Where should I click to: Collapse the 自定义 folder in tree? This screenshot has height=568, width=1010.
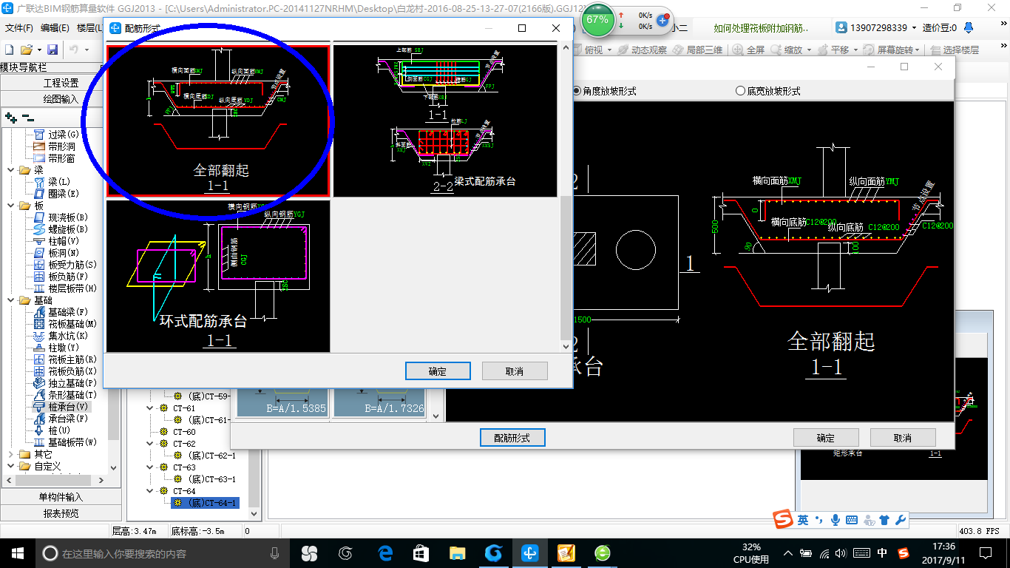10,466
